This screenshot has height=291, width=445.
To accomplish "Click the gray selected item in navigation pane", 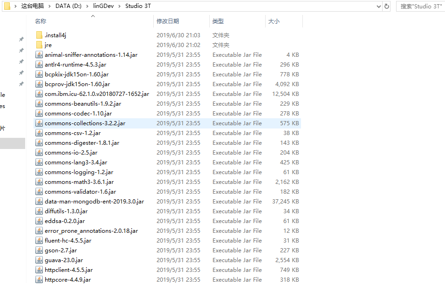I will coord(13,143).
